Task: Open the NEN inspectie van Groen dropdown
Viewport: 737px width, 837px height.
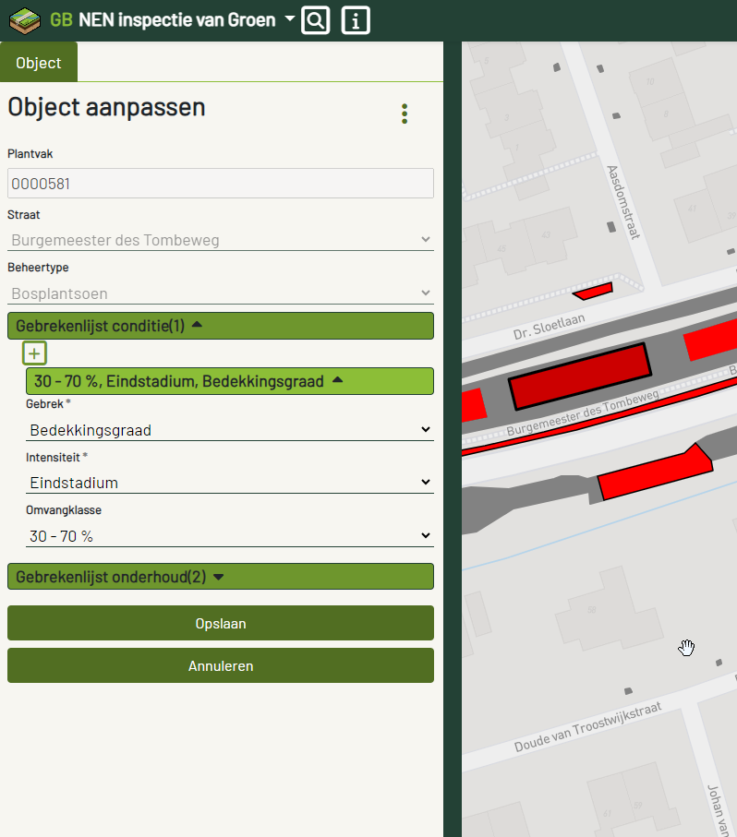Action: coord(289,19)
